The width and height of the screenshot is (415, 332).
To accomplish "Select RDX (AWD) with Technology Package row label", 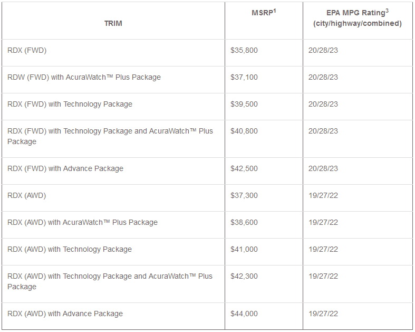I will click(x=70, y=249).
